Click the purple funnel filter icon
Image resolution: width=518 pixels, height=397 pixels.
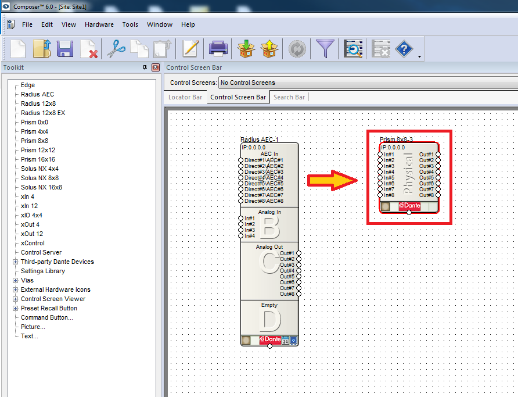325,49
